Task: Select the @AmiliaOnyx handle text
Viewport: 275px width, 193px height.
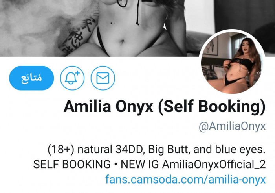Action: (232, 126)
